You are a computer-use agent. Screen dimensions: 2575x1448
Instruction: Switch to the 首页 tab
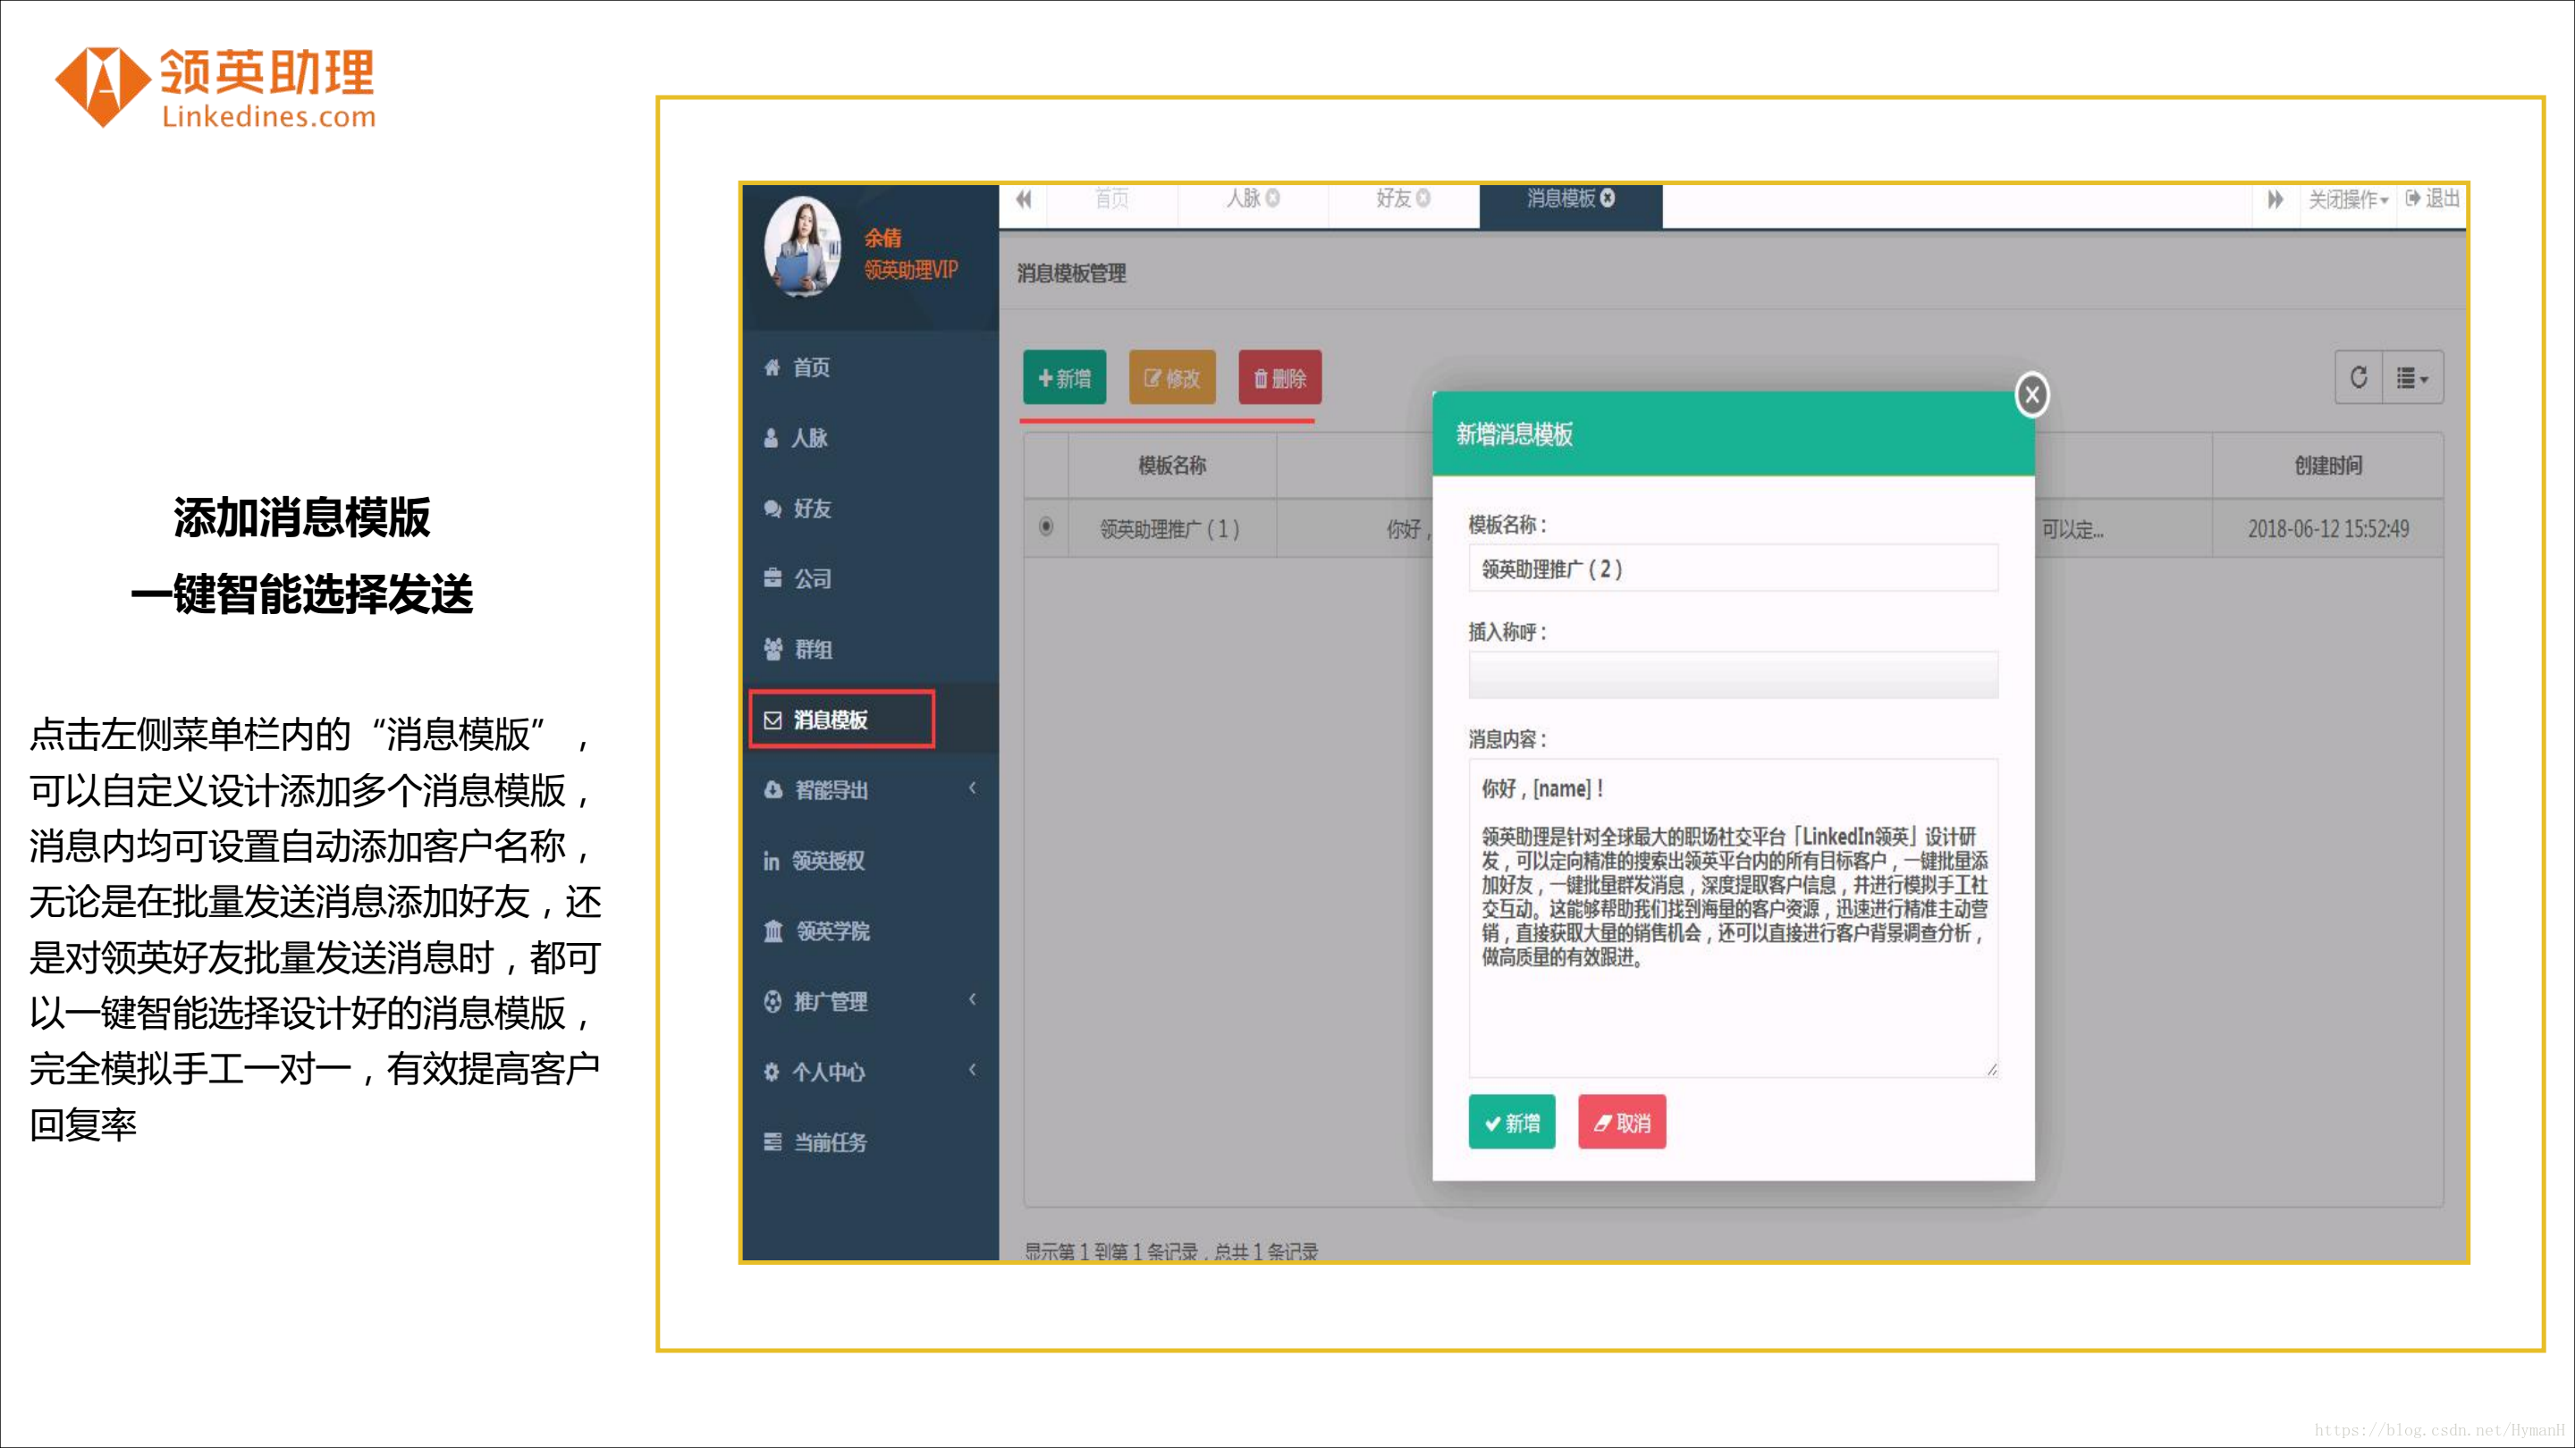[x=1111, y=200]
